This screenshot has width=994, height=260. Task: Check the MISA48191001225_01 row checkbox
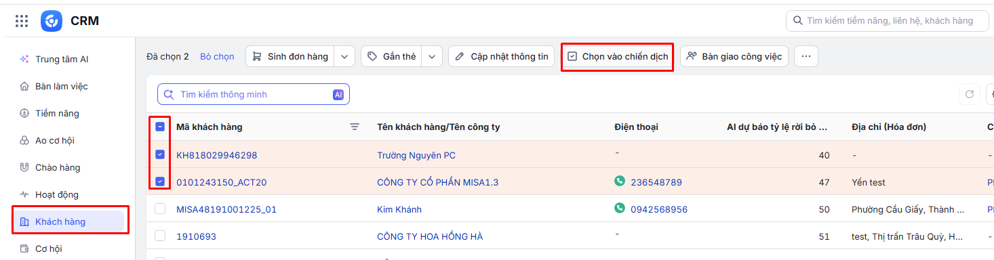pyautogui.click(x=160, y=209)
